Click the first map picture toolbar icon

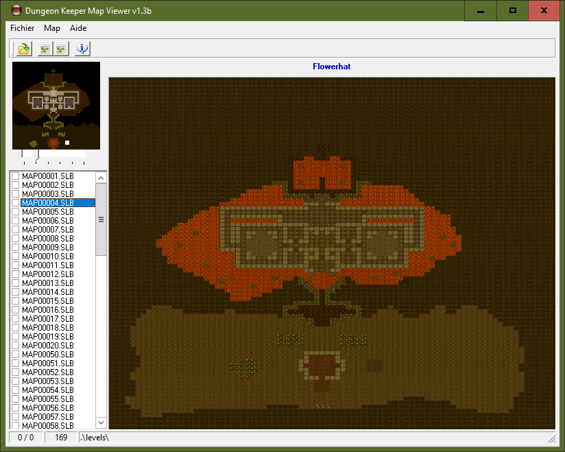(x=45, y=49)
